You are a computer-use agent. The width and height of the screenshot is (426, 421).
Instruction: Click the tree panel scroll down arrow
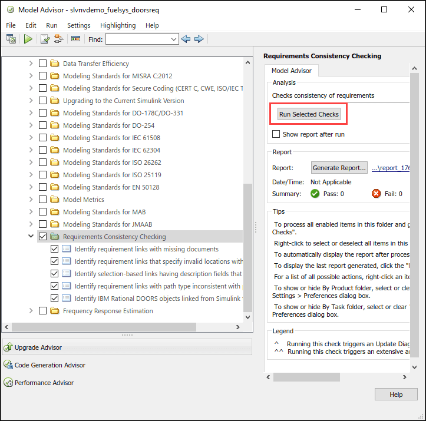coord(247,317)
